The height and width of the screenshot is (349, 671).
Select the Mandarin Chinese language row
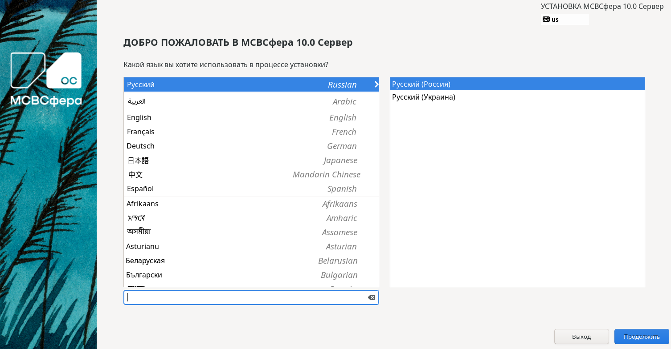pyautogui.click(x=251, y=174)
